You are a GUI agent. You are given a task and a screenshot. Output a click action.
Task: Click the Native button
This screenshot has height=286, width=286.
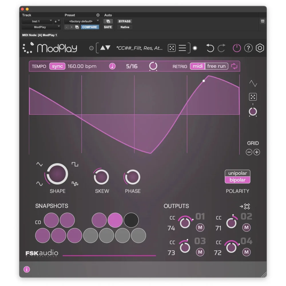click(125, 27)
